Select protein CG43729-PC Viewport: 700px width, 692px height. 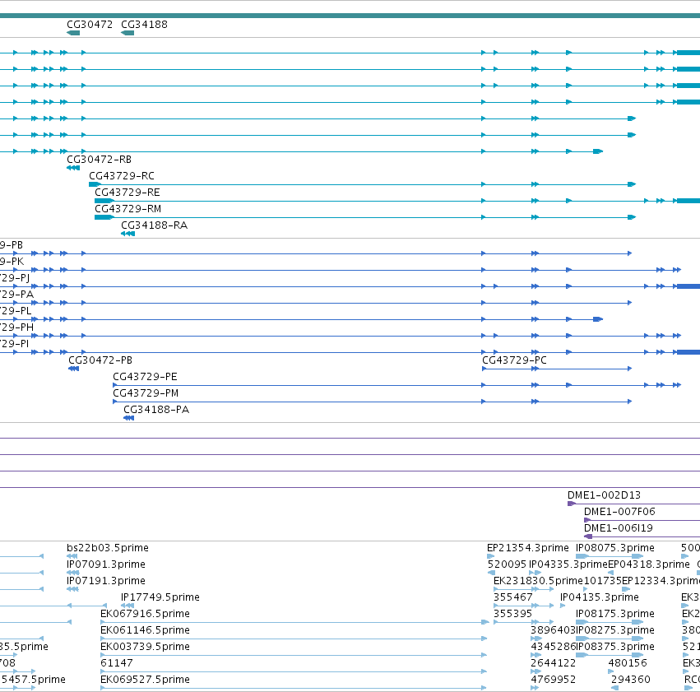pyautogui.click(x=514, y=360)
